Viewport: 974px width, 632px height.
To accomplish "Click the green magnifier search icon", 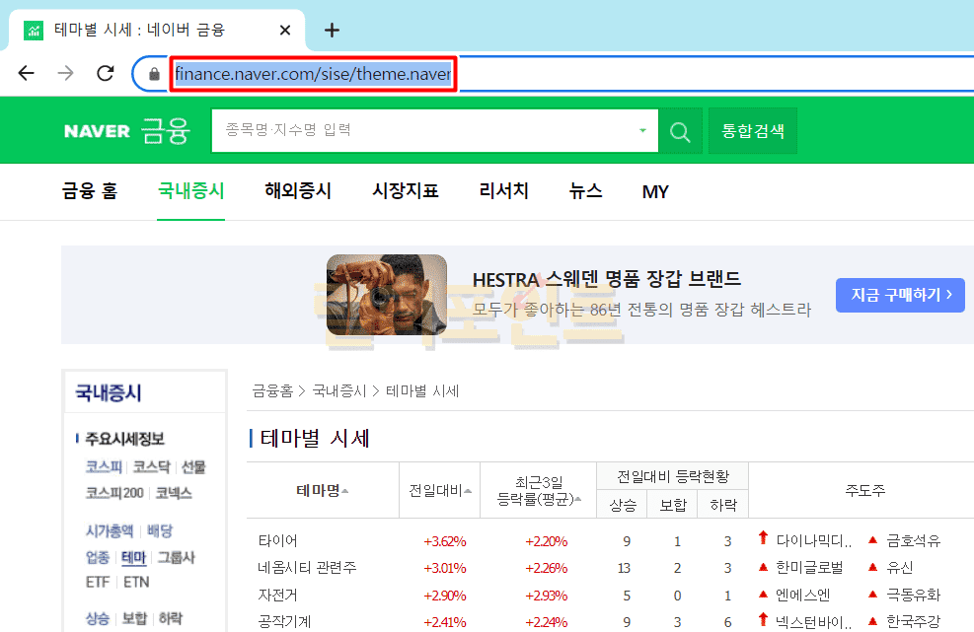I will [680, 131].
